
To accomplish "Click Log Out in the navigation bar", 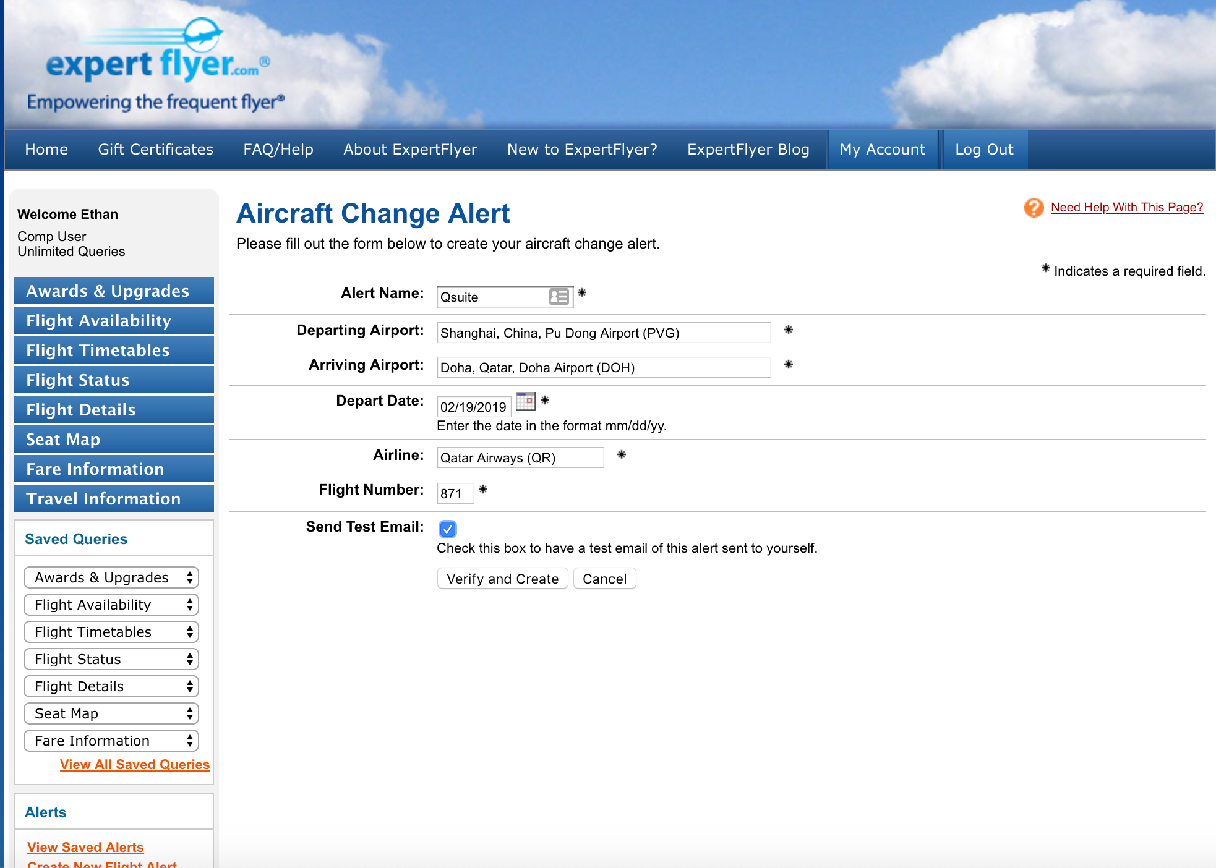I will pyautogui.click(x=984, y=150).
